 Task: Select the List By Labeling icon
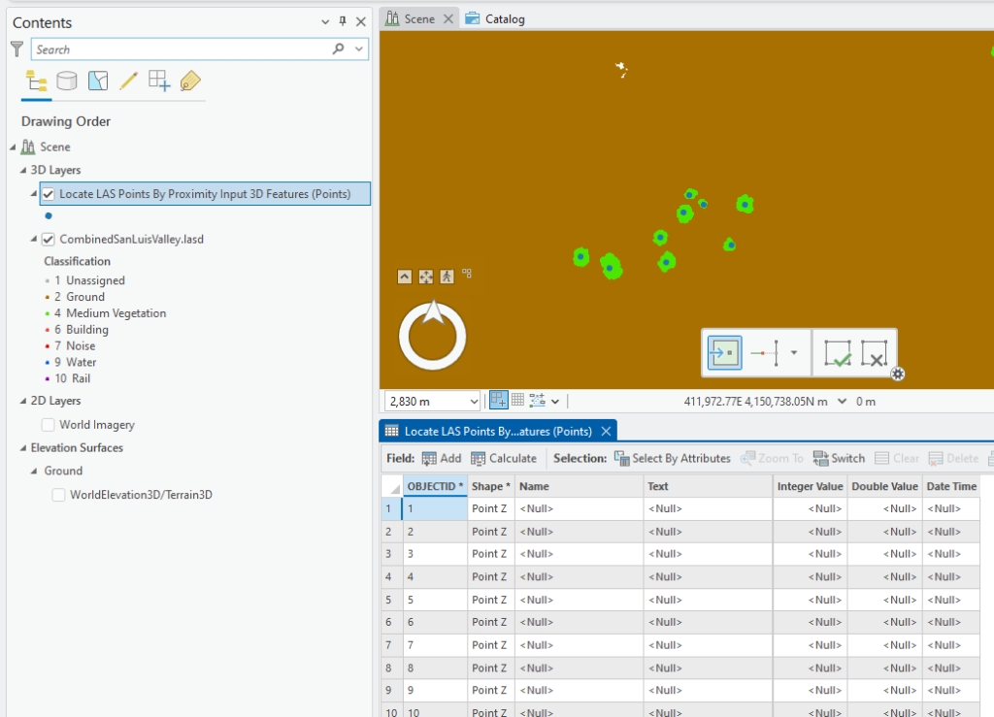coord(190,81)
